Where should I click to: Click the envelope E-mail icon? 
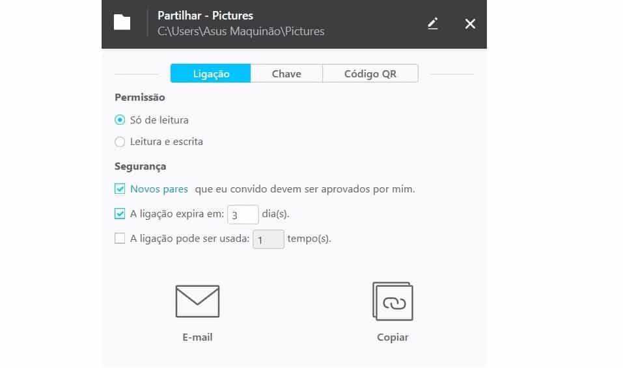click(197, 301)
